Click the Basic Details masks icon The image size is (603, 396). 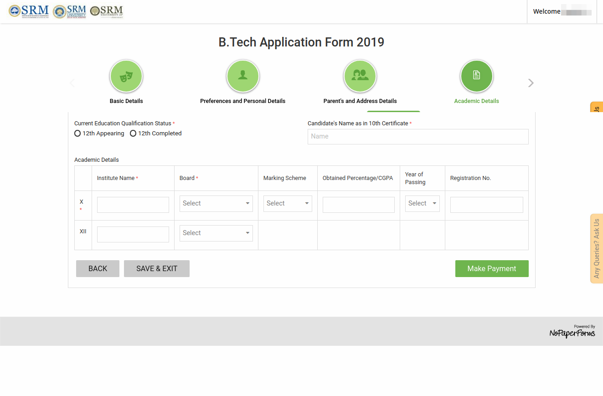[126, 76]
